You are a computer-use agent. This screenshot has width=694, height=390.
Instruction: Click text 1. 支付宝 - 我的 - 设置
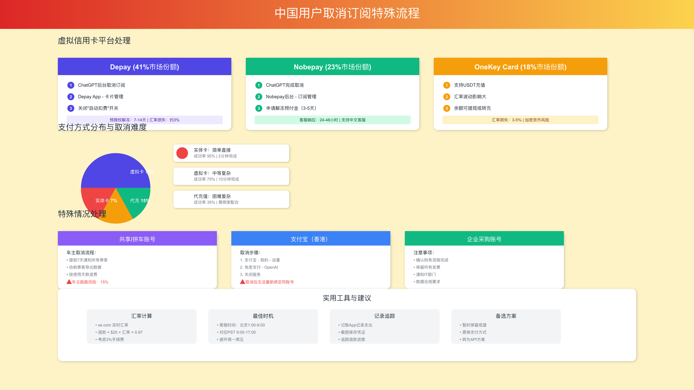[260, 260]
